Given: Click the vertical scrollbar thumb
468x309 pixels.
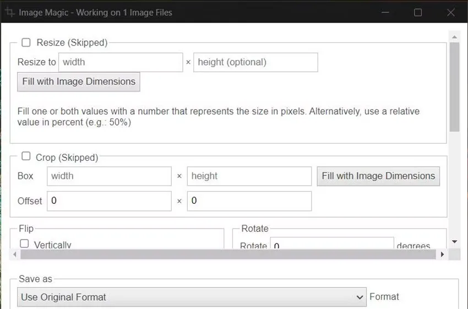Looking at the screenshot, I should pos(455,87).
